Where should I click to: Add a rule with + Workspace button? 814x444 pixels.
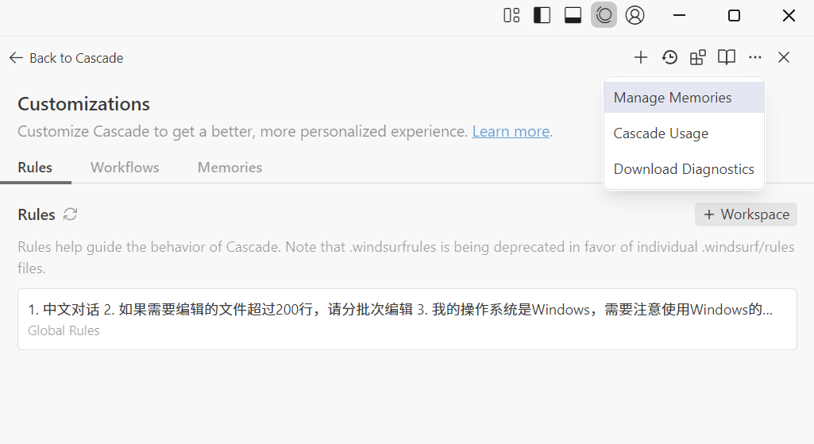746,214
